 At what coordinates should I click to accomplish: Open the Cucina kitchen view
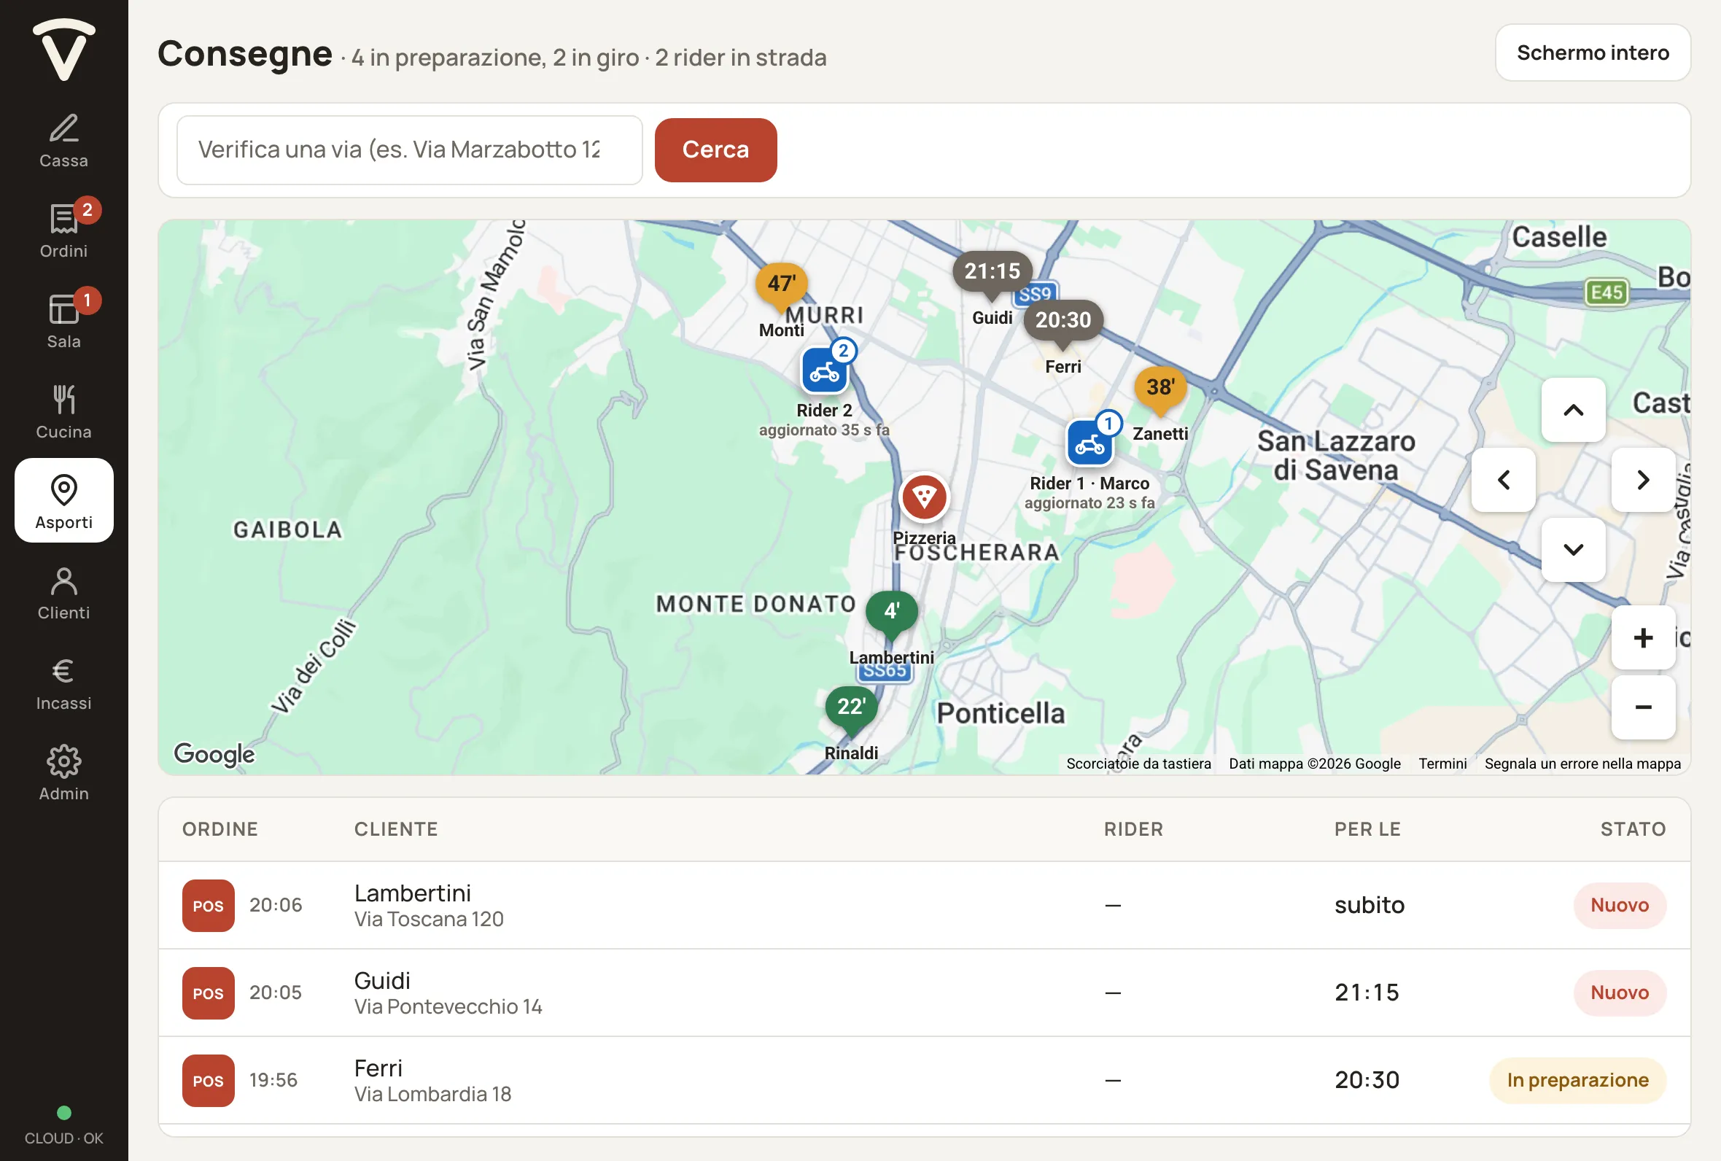pos(63,410)
